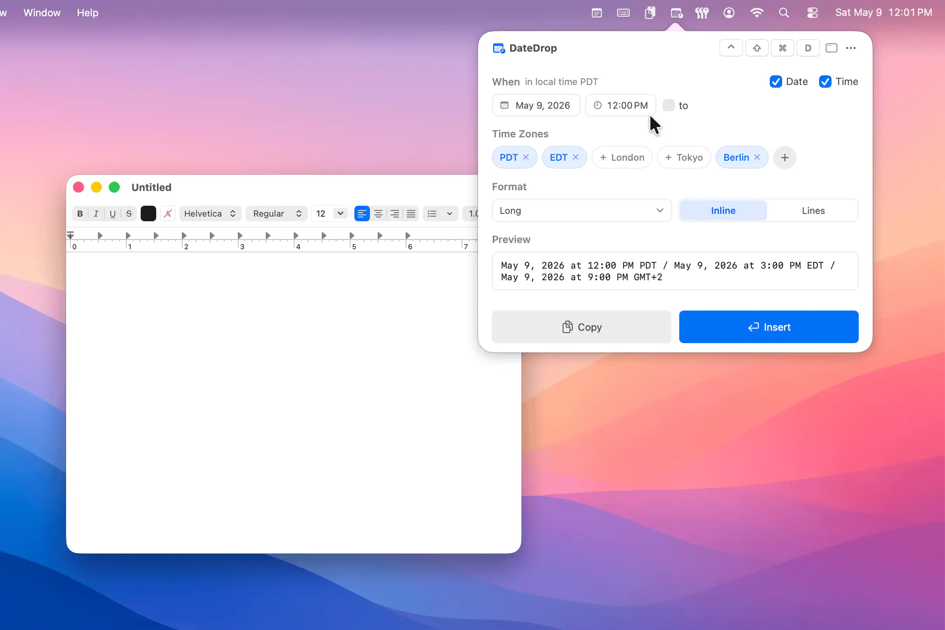Click the Shift key shortcut button in DateDrop
The image size is (945, 630).
pos(757,48)
